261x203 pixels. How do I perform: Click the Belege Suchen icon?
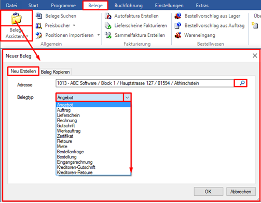[x=39, y=16]
